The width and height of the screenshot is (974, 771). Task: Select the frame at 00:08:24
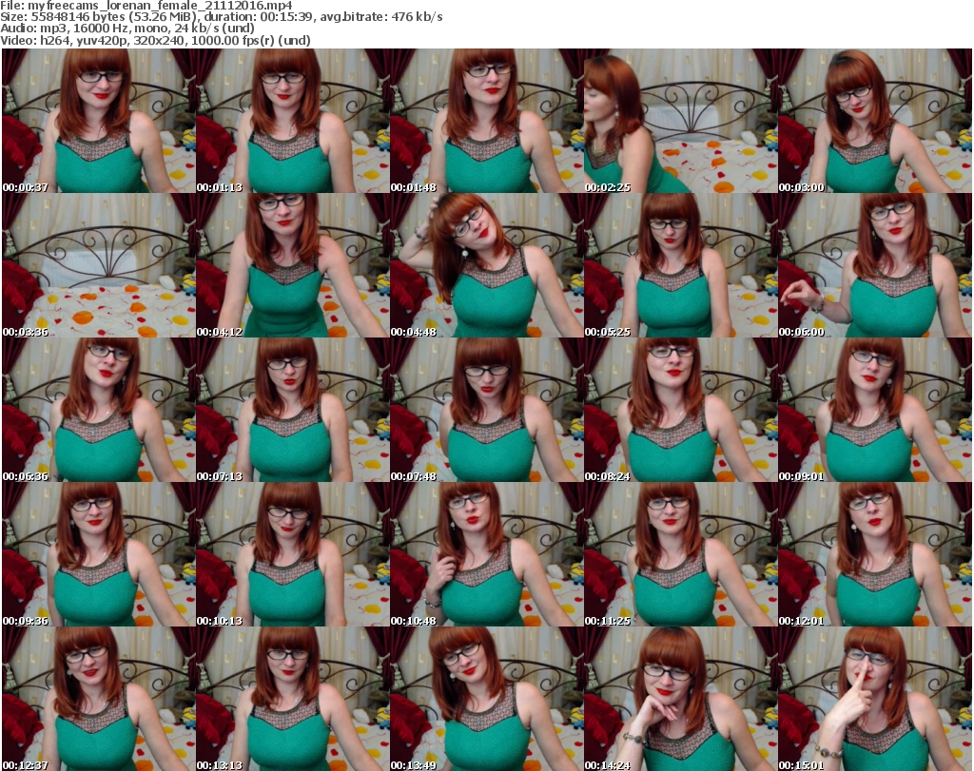tap(680, 410)
